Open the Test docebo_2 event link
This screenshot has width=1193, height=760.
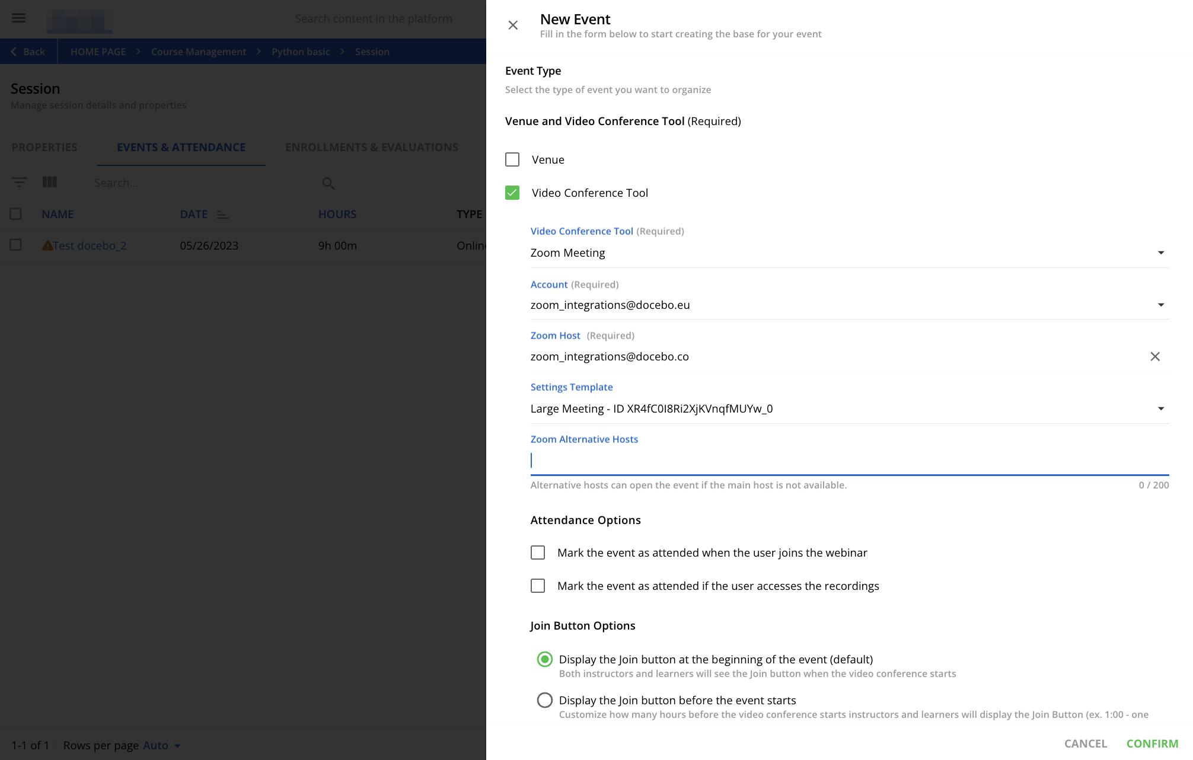90,245
